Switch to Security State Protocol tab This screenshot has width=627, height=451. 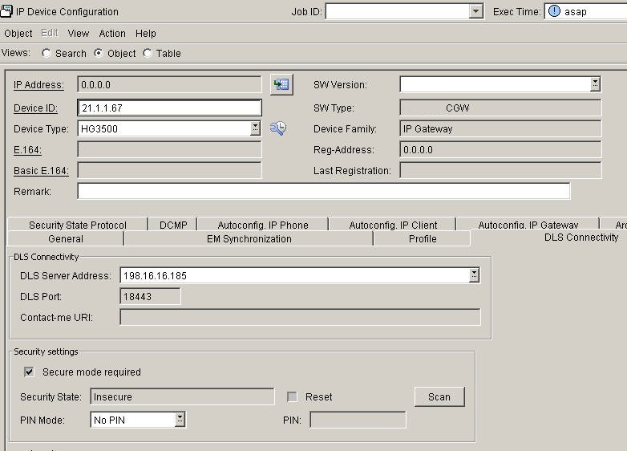click(78, 225)
